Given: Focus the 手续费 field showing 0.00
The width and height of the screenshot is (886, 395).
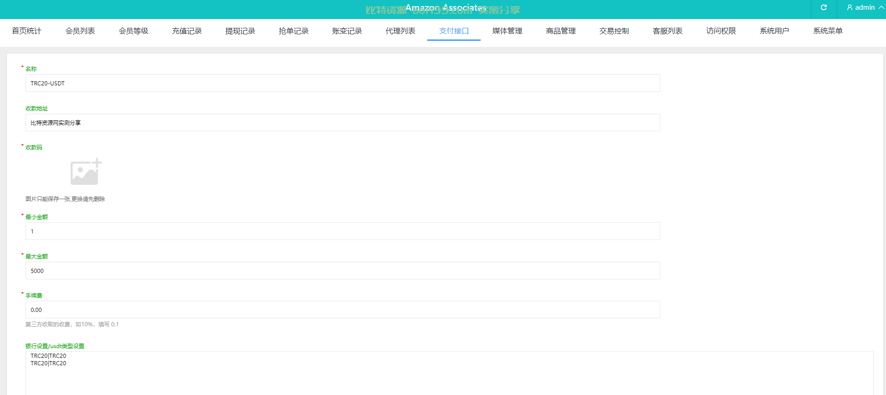Looking at the screenshot, I should (343, 310).
